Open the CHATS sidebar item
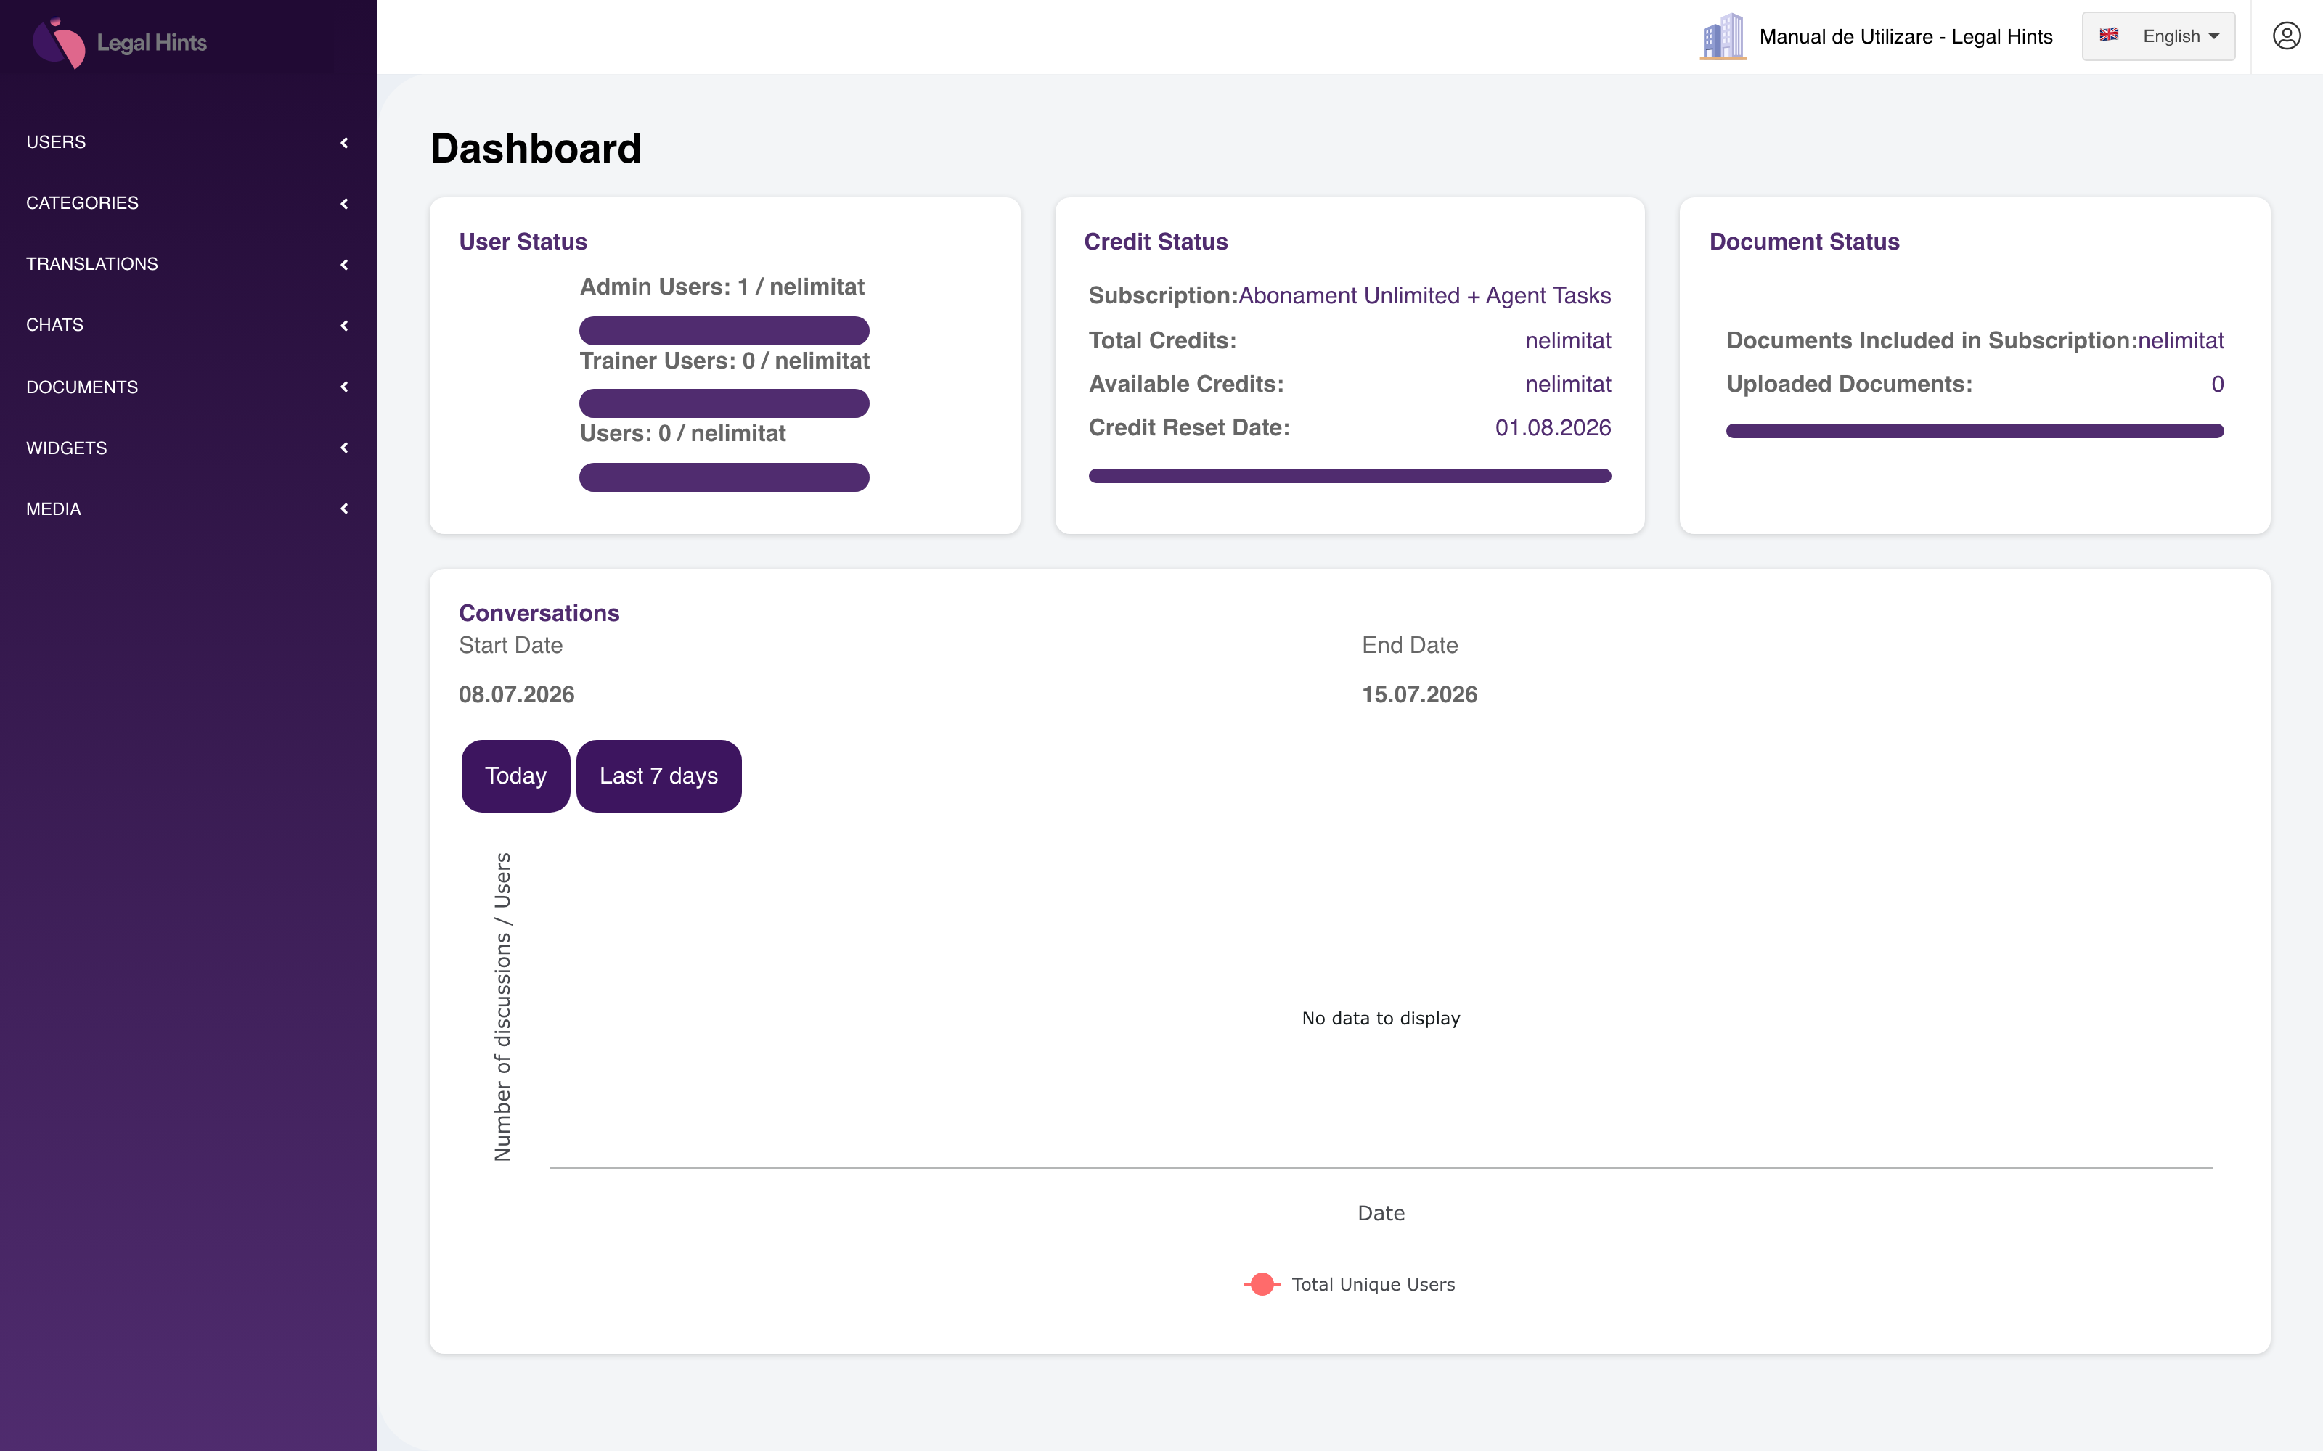 [x=188, y=325]
